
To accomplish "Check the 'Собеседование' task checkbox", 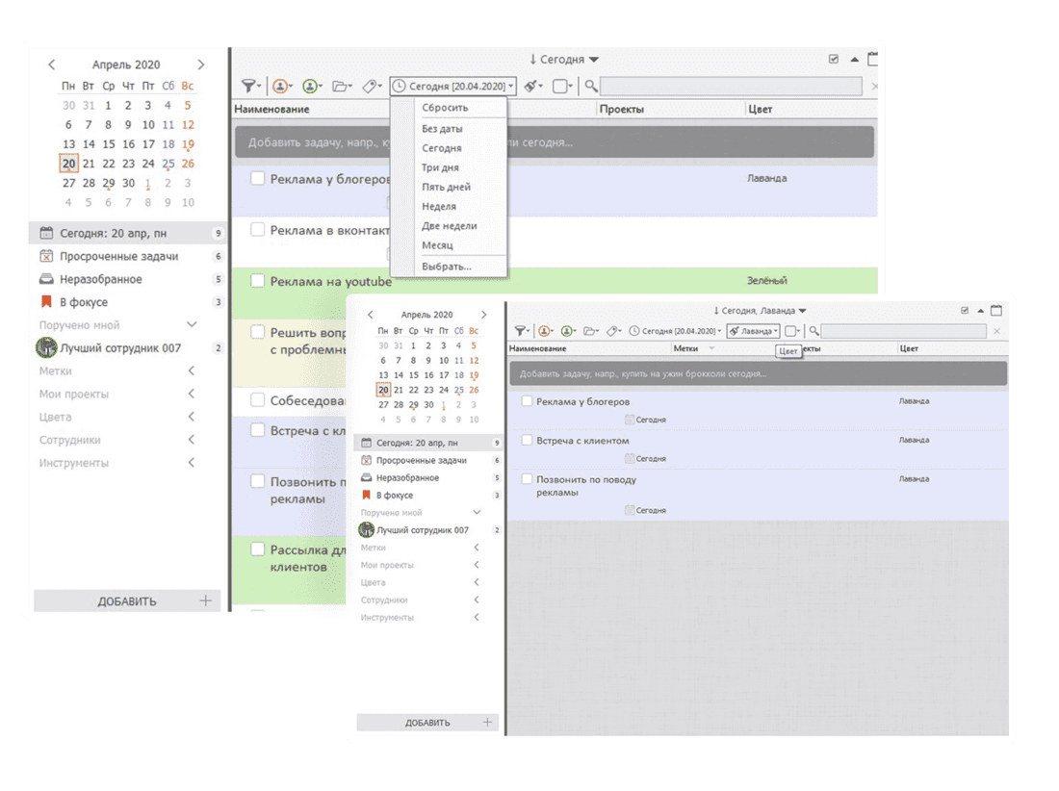I will pos(257,399).
